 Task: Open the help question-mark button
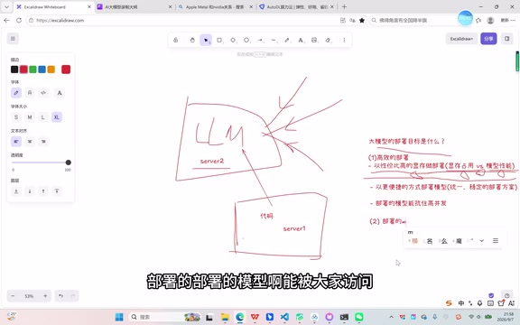pos(507,296)
